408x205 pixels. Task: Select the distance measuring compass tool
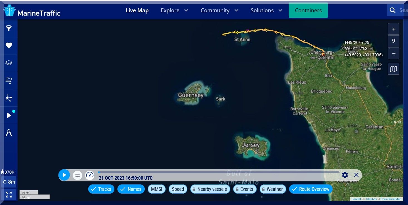tap(9, 133)
